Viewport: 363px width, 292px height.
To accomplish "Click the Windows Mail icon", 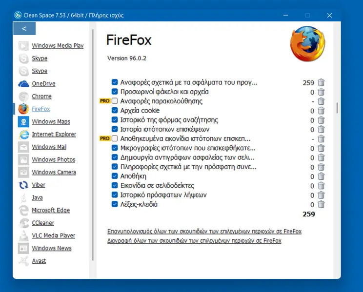I will [23, 147].
